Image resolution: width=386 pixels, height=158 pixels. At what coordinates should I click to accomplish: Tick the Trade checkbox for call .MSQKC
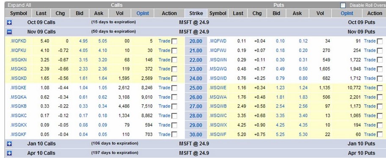pos(174,116)
